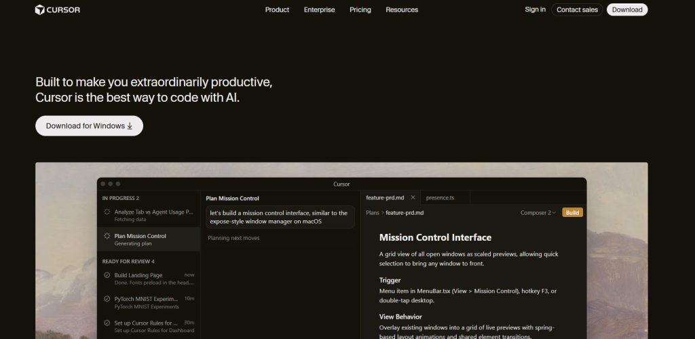Open the Enterprise menu item
Screen dimensions: 695x339
click(319, 9)
